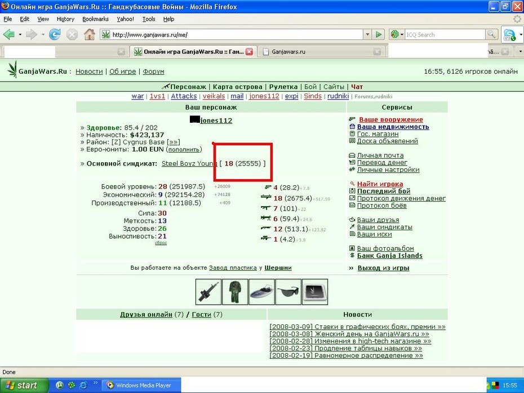
Task: Open the Tools menu
Action: click(149, 19)
